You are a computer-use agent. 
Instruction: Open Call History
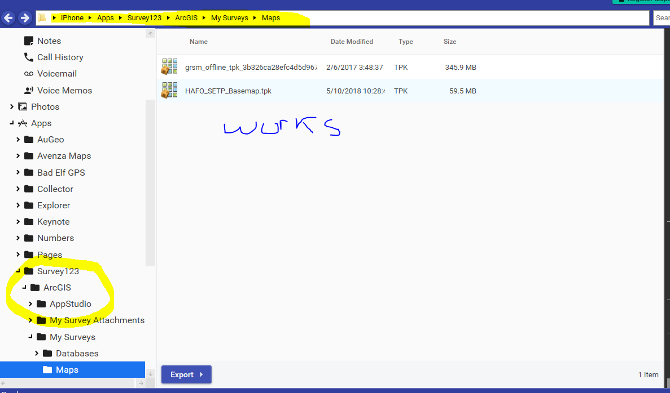point(60,57)
